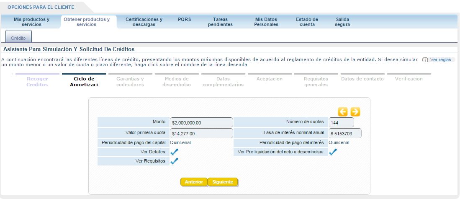Select the Recoger Creditos wizard step
Viewport: 460px width, 199px height.
[x=37, y=82]
